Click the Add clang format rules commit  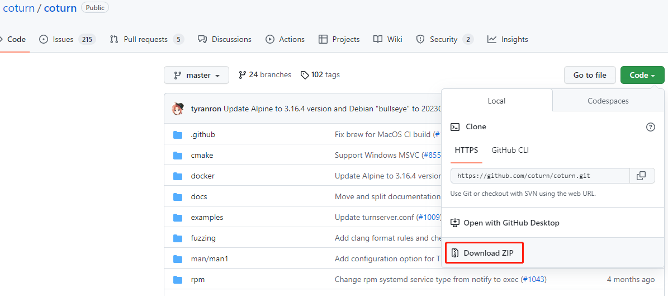[388, 238]
